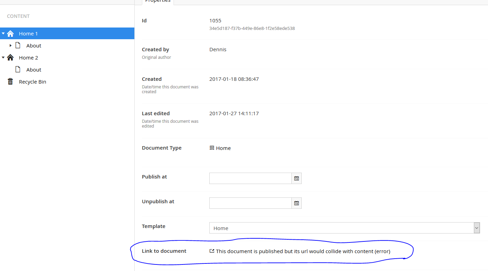Switch to the Properties tab

click(158, 1)
